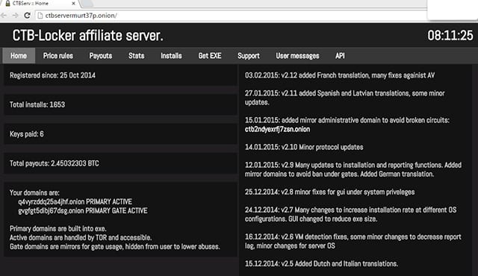Click the Total installs: 1653 row
This screenshot has height=276, width=478.
tap(120, 104)
